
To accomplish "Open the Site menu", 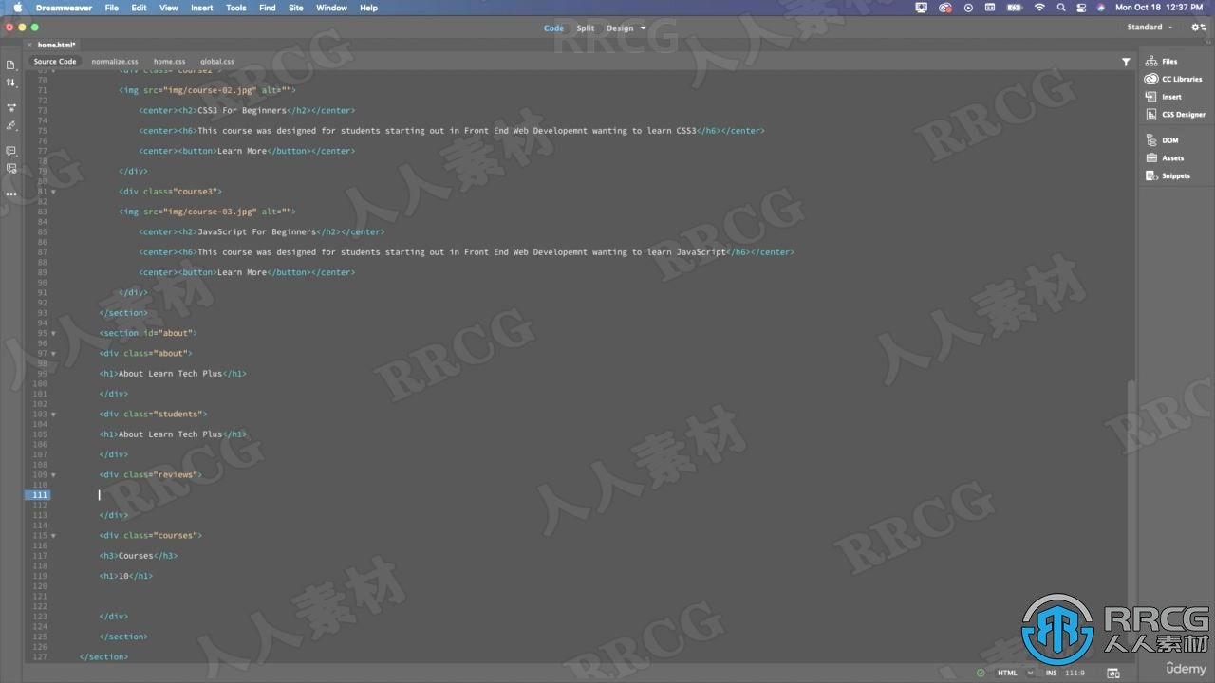I will coord(296,8).
